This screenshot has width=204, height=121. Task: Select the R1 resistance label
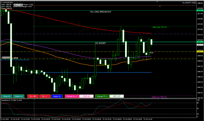[x=160, y=7]
